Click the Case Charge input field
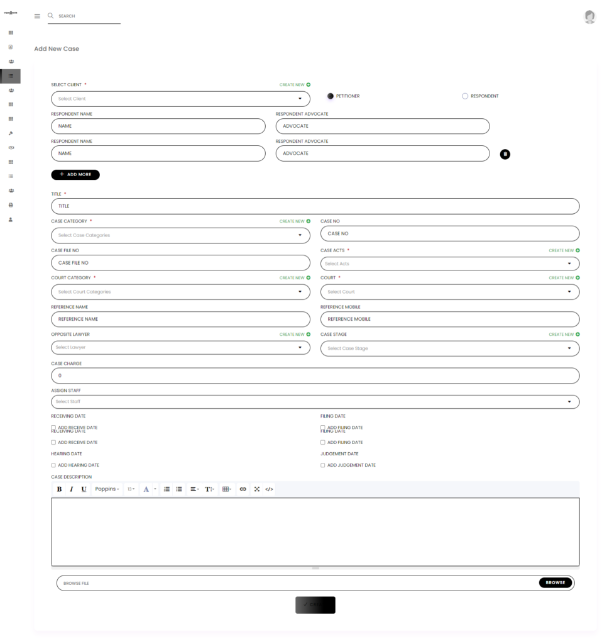The image size is (607, 644). click(315, 375)
